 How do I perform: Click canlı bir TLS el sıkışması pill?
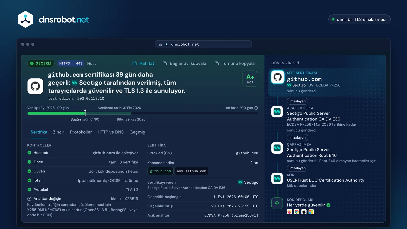[x=359, y=19]
